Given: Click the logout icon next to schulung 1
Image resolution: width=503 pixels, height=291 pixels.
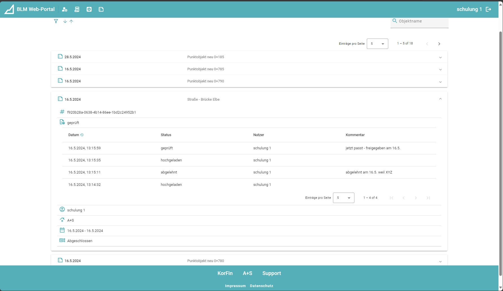Looking at the screenshot, I should click(489, 9).
